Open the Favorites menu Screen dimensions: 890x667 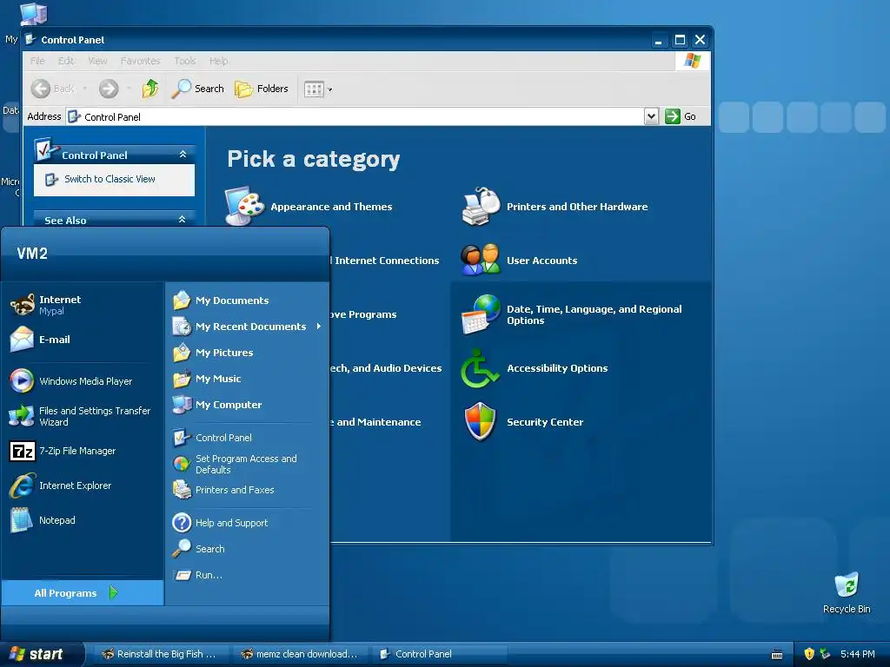pyautogui.click(x=140, y=61)
